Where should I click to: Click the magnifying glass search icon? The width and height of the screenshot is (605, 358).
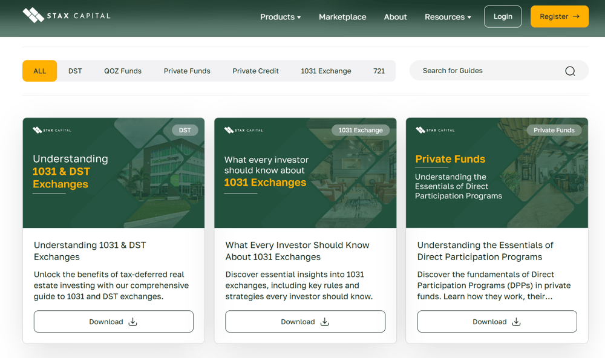point(570,71)
